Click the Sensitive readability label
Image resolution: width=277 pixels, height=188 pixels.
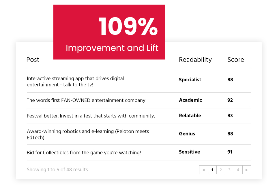pos(189,152)
